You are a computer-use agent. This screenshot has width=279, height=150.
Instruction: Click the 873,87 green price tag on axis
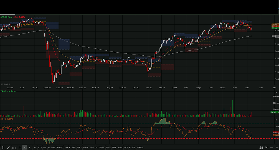[275, 28]
